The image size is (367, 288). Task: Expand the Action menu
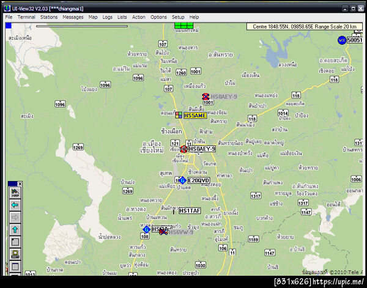click(x=139, y=17)
